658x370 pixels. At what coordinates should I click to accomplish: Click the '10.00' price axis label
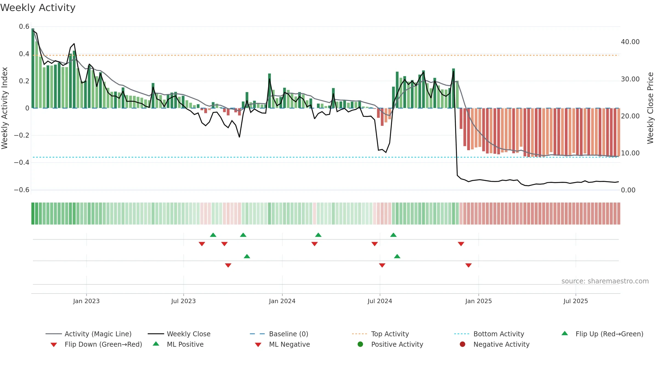point(630,153)
